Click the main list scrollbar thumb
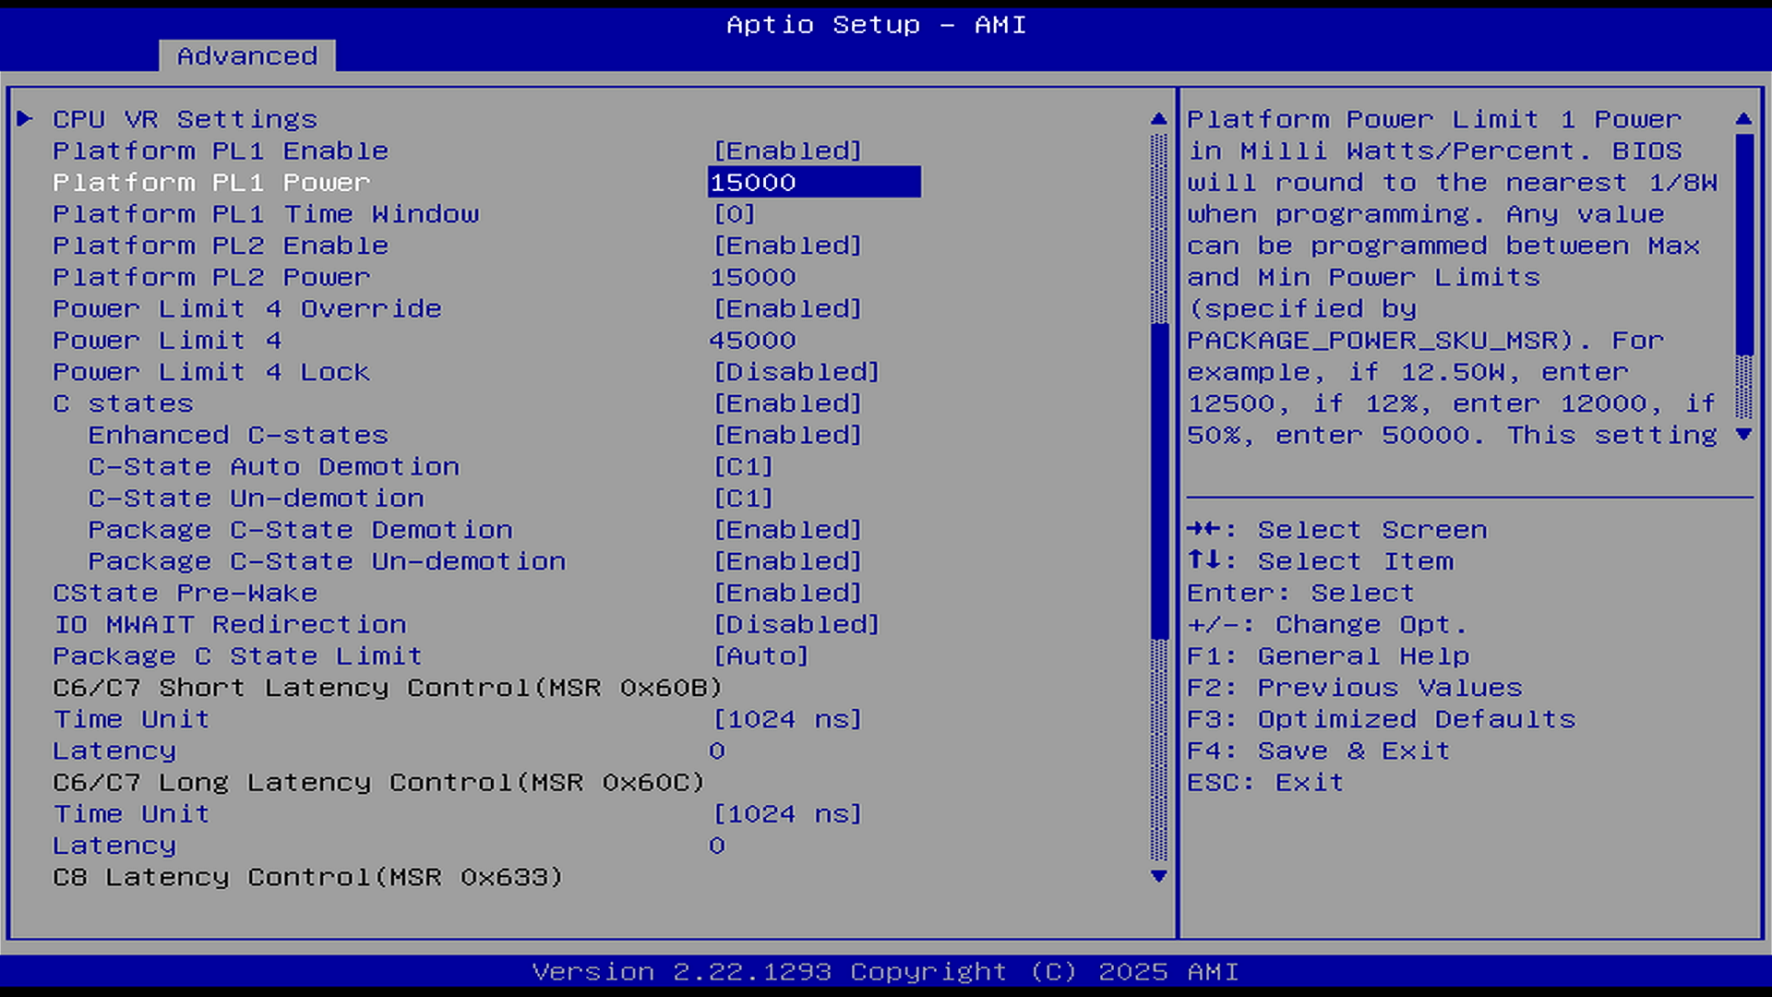Image resolution: width=1772 pixels, height=997 pixels. [x=1159, y=480]
